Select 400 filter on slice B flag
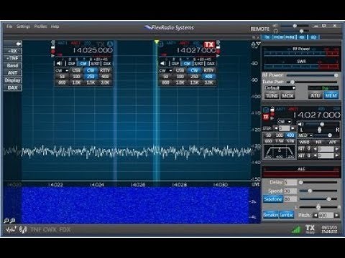Image resolution: width=345 pixels, height=258 pixels. 208,77
